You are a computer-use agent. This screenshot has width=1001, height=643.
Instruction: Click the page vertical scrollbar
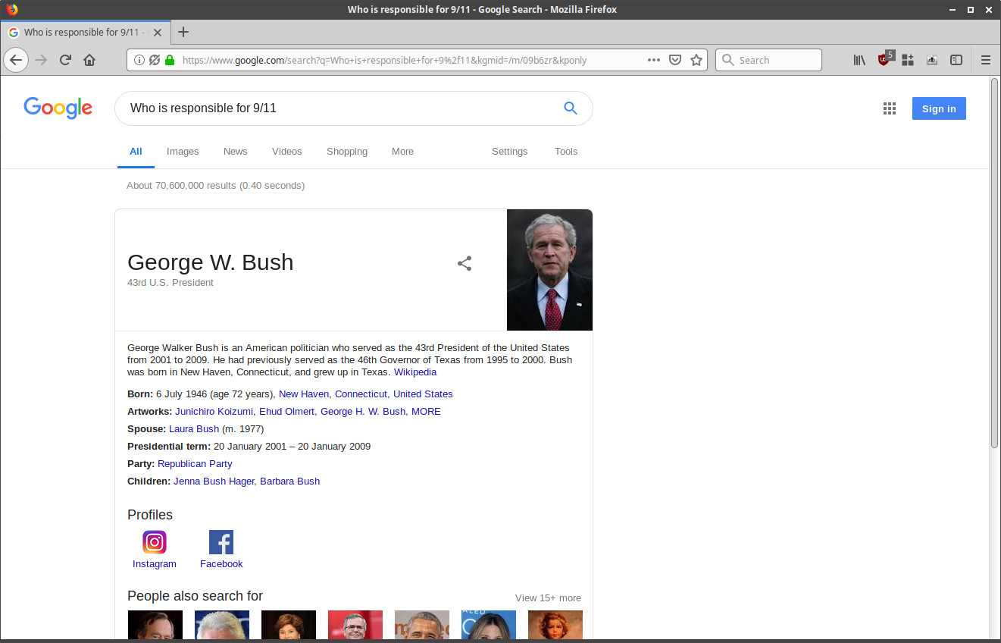[x=995, y=262]
